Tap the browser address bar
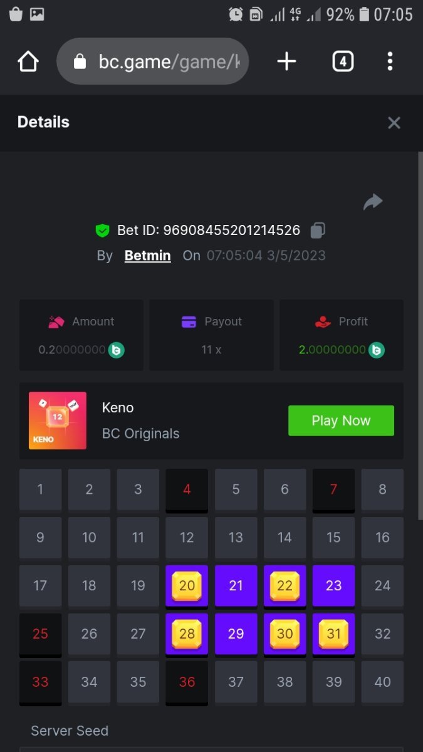The height and width of the screenshot is (752, 423). [x=152, y=61]
